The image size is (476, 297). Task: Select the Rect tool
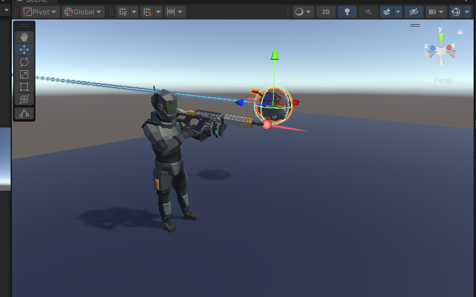[24, 87]
